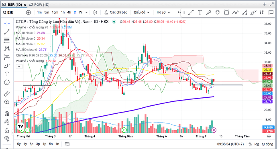Select the 1y time range button

25,144
